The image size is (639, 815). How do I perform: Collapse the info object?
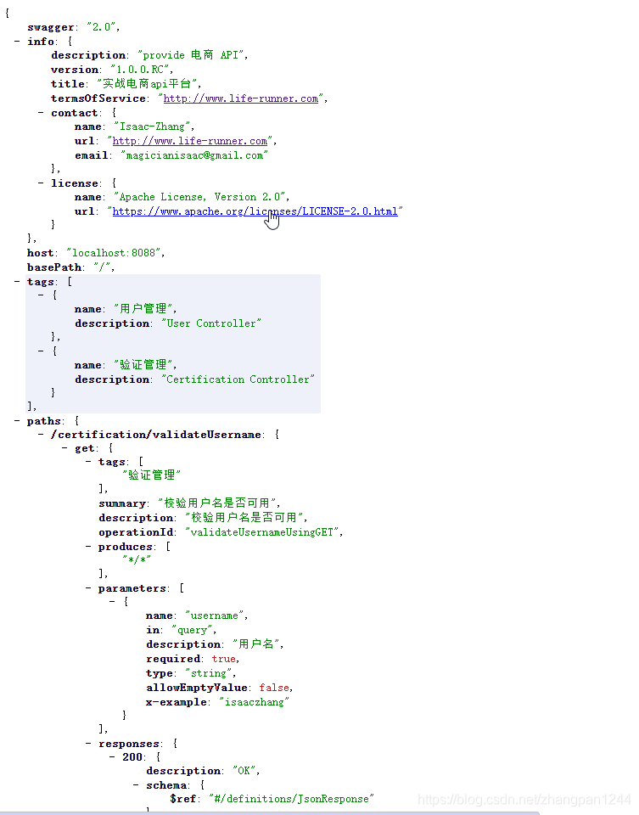tap(17, 41)
